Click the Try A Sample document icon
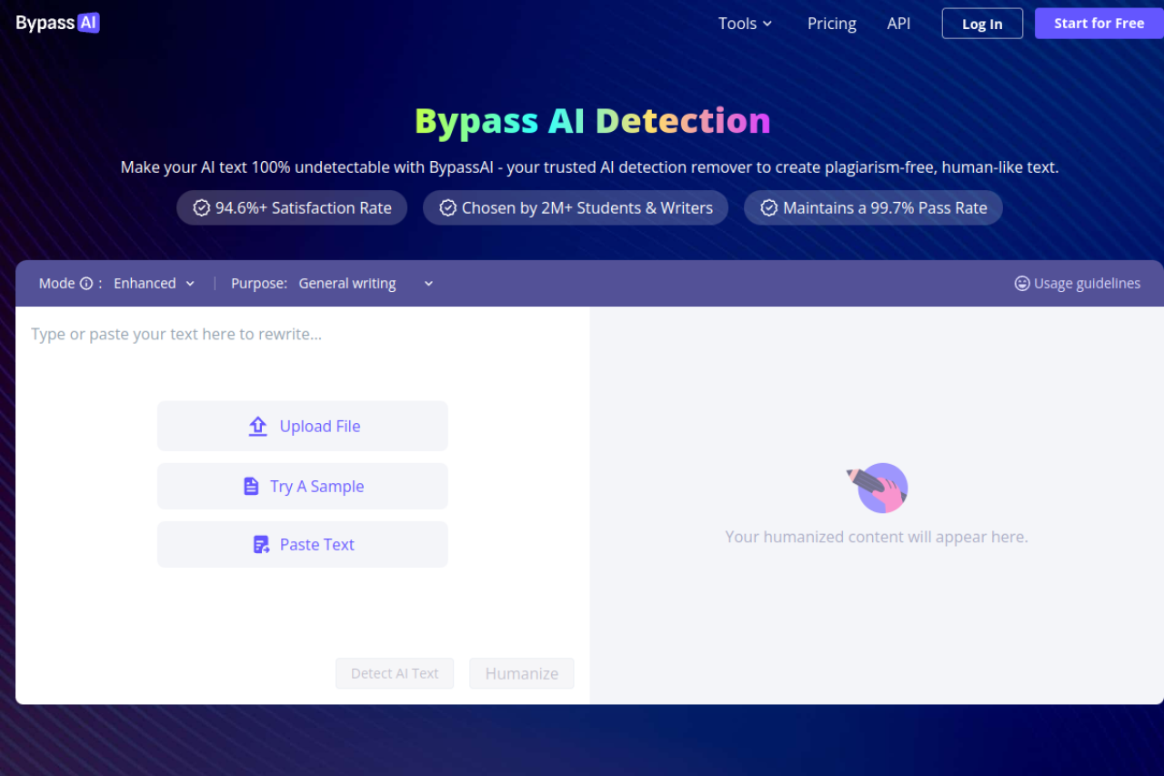This screenshot has width=1164, height=776. [x=251, y=487]
